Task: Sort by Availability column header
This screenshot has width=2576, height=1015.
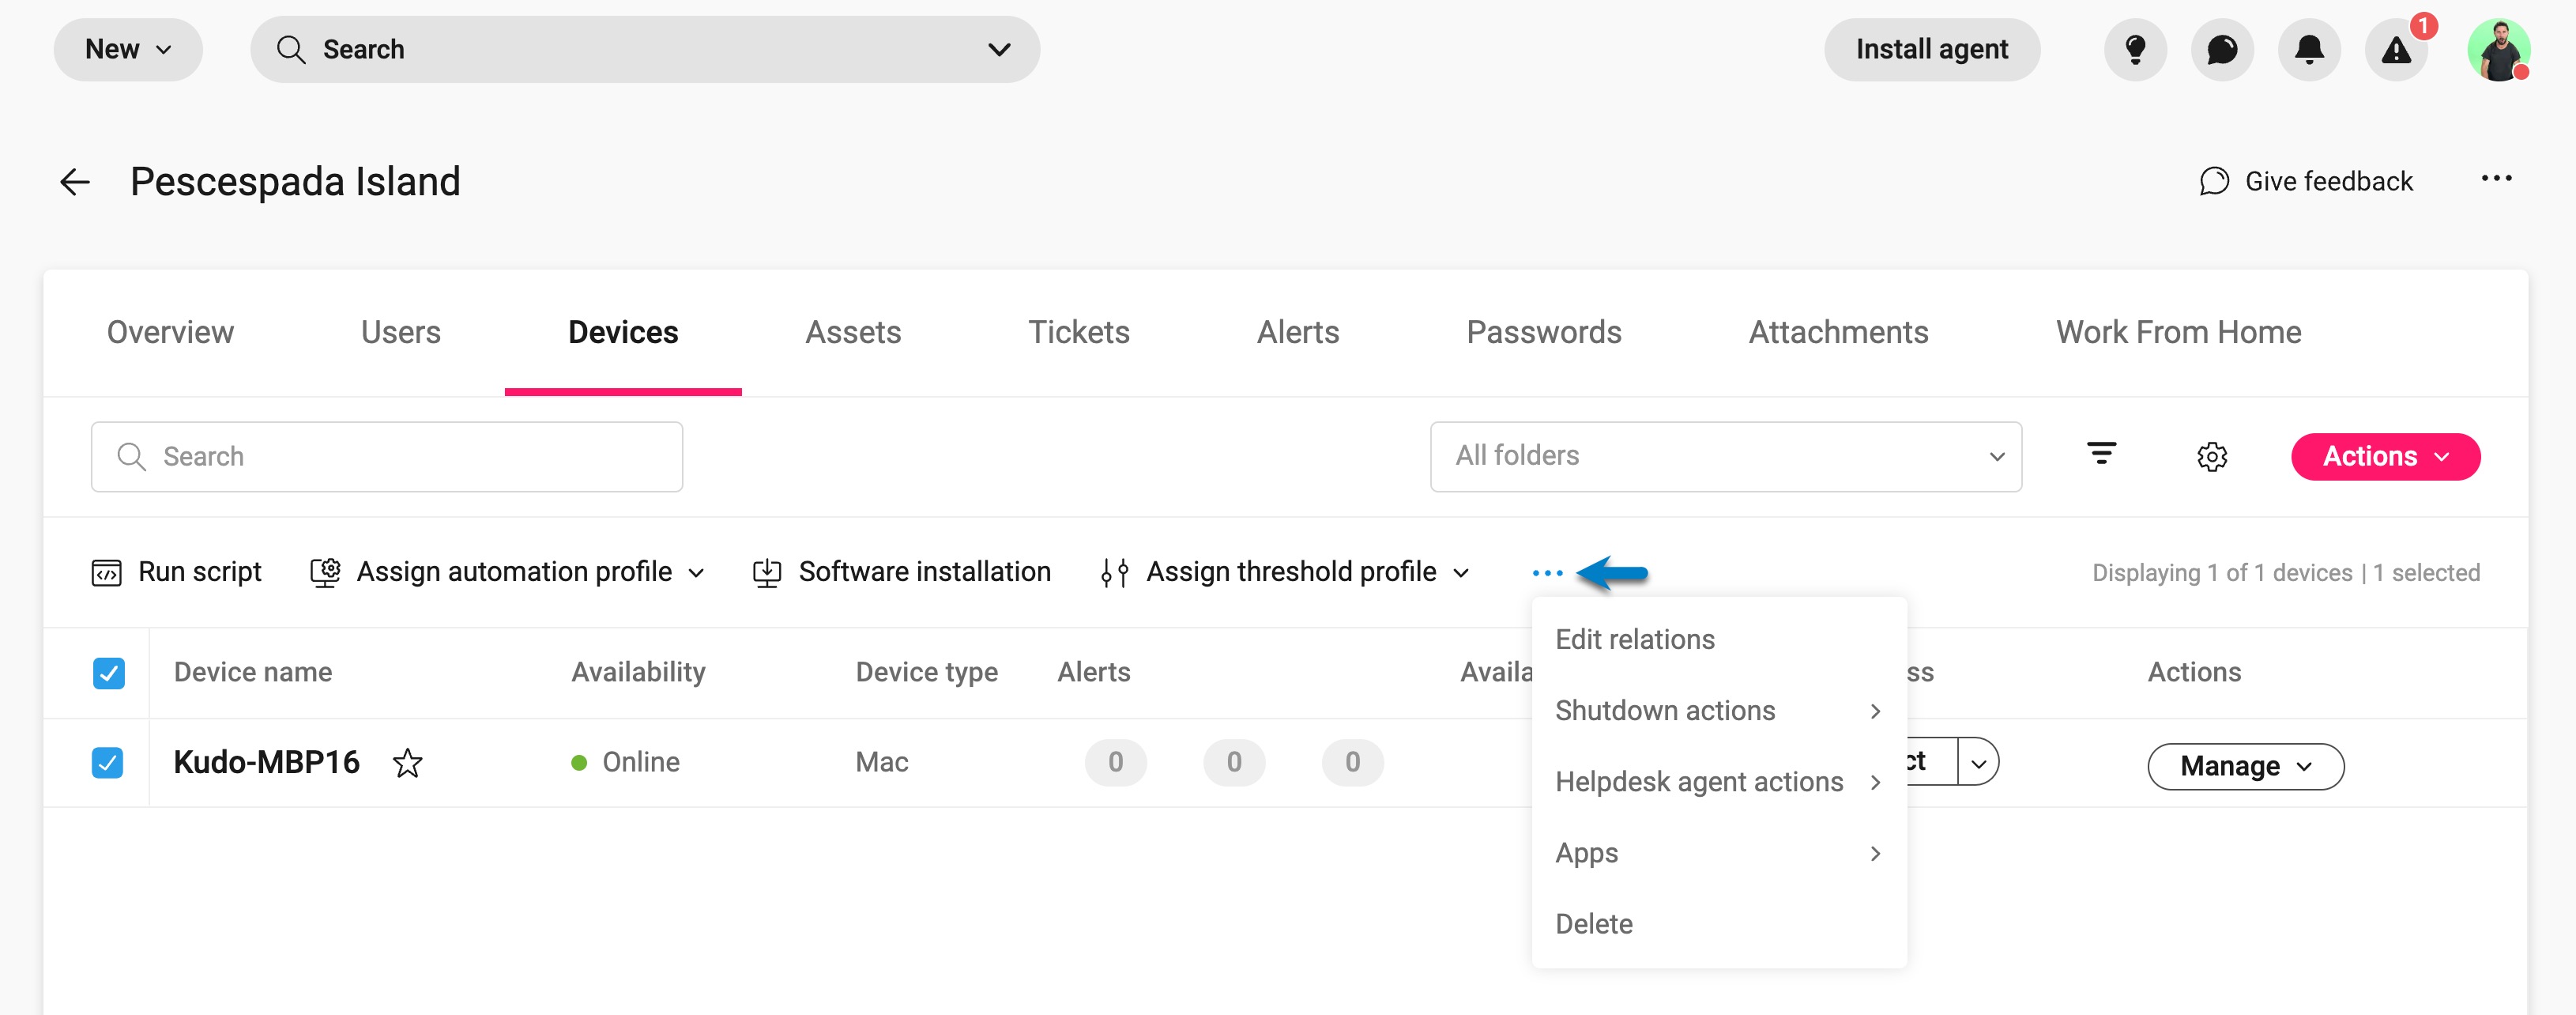Action: [638, 673]
